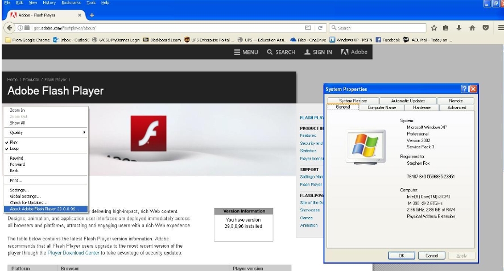Switch to System Restore tab
504x271 pixels.
(353, 101)
